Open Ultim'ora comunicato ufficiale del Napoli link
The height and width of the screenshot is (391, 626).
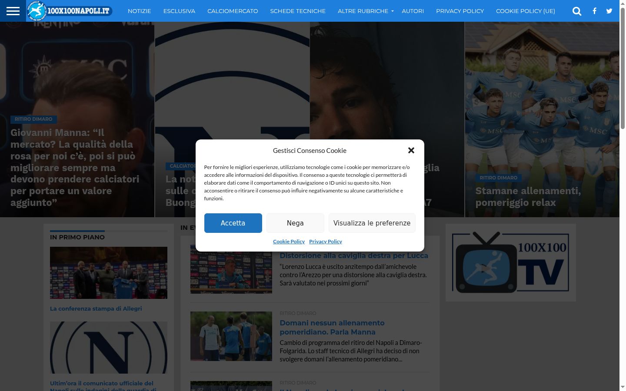(x=103, y=386)
